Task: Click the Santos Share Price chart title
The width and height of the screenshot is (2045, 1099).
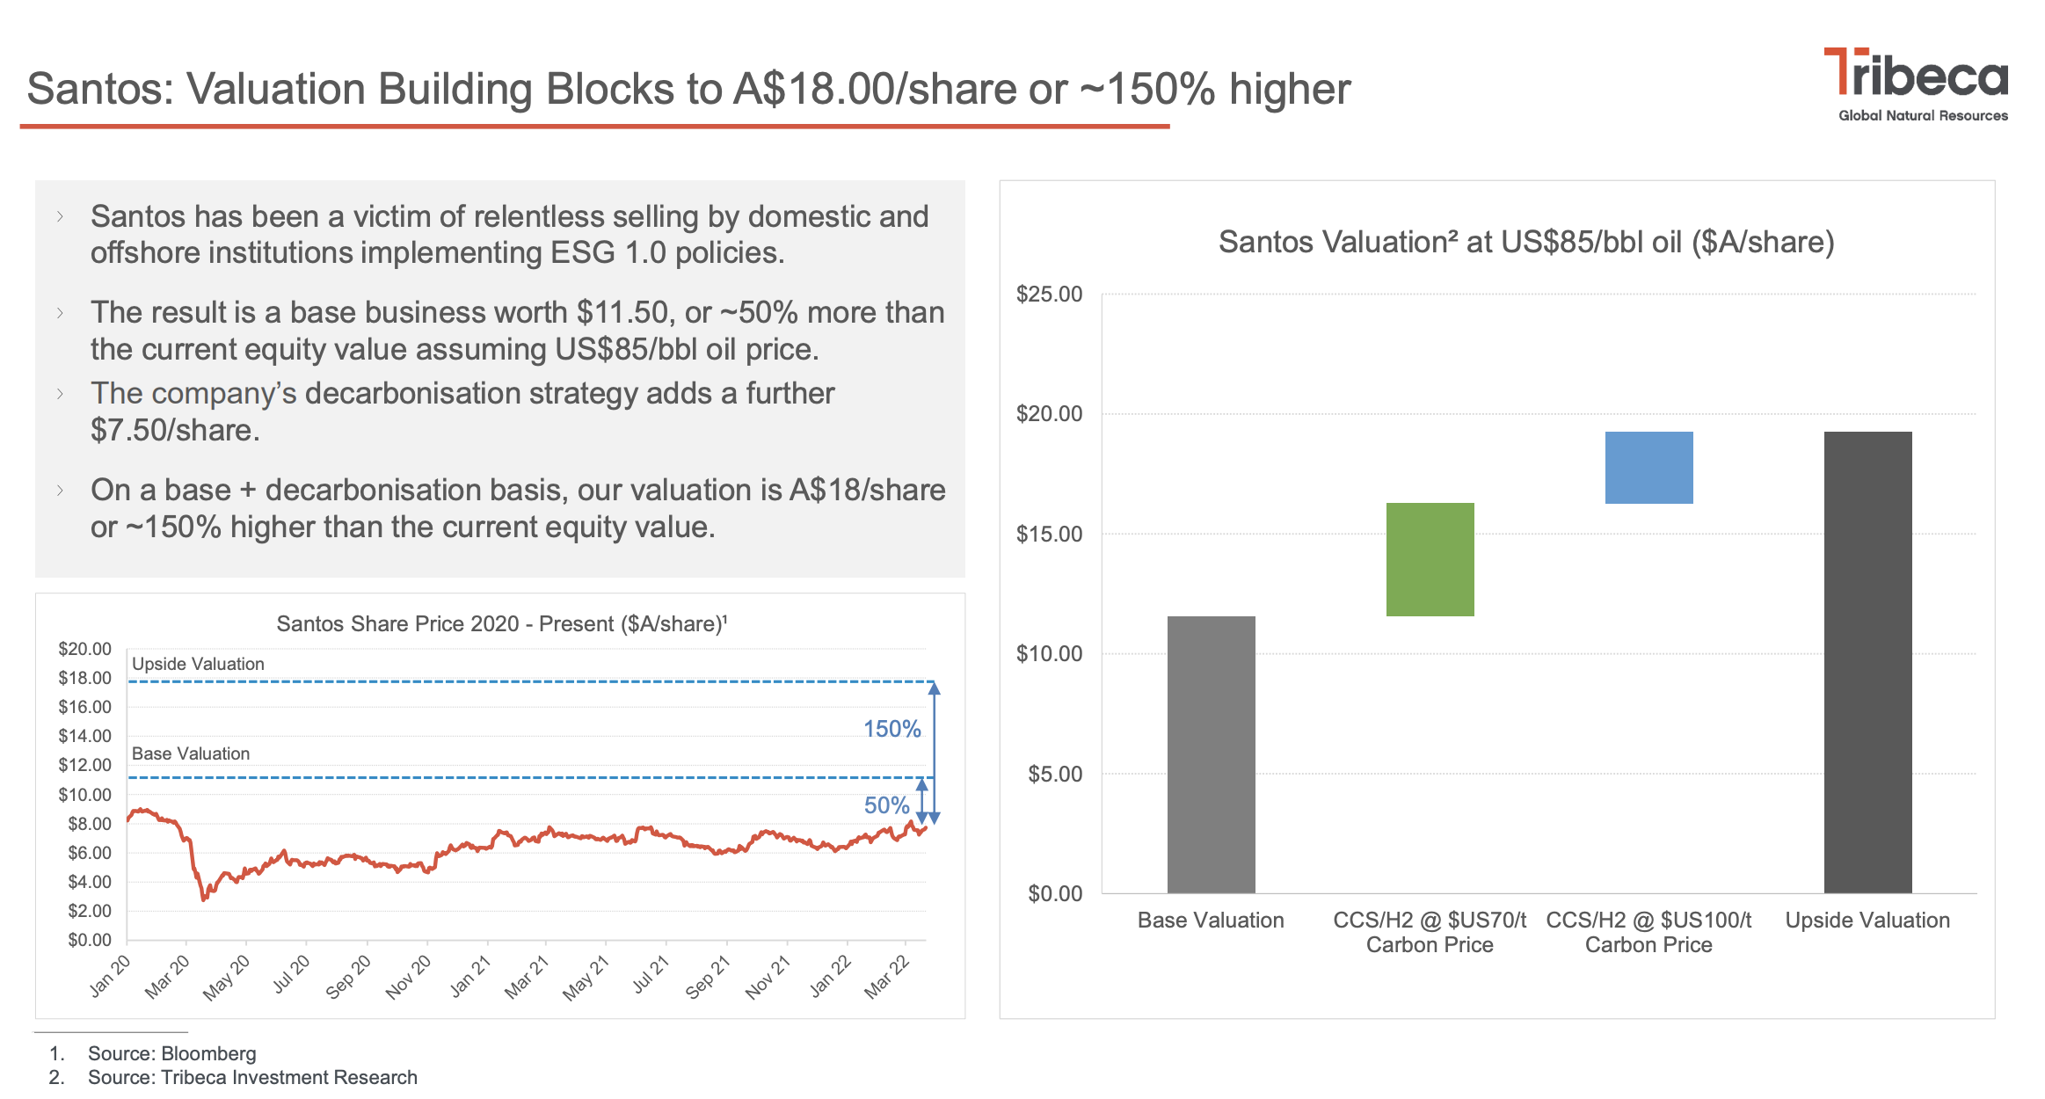Action: point(501,623)
